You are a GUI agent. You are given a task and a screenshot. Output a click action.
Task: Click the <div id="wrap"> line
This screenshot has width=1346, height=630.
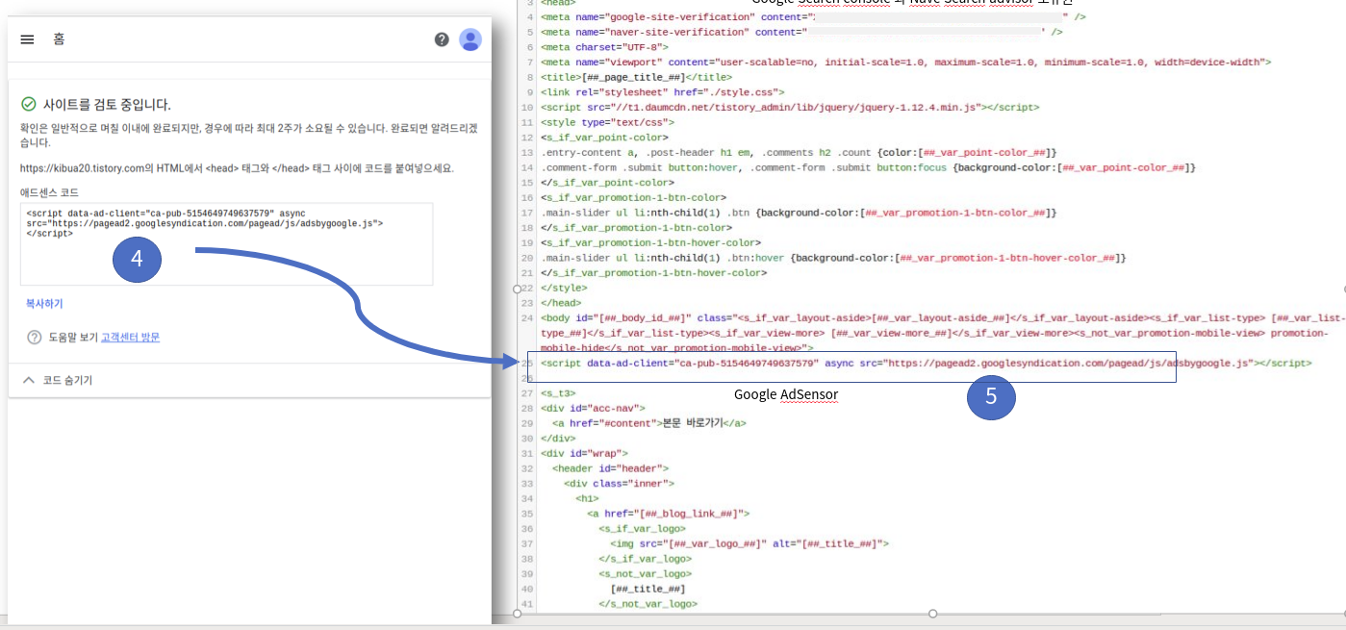click(x=584, y=453)
